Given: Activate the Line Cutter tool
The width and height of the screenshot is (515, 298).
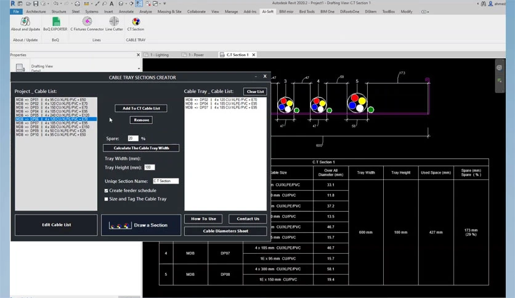Looking at the screenshot, I should coord(114,24).
